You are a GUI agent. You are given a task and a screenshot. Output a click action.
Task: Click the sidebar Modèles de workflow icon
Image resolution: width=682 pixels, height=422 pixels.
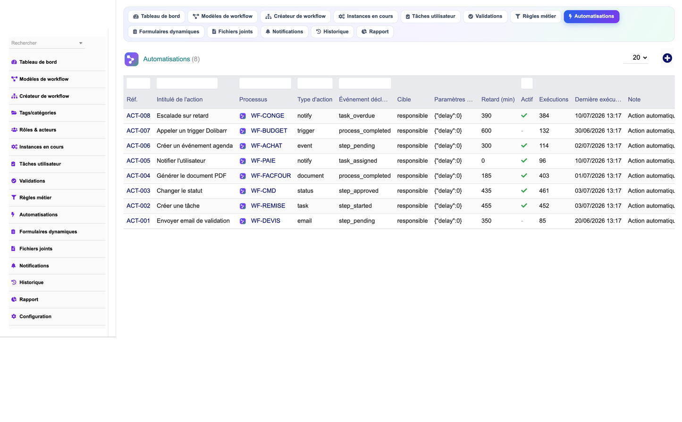pos(14,79)
